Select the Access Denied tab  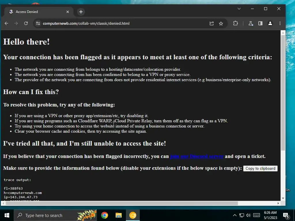point(39,12)
